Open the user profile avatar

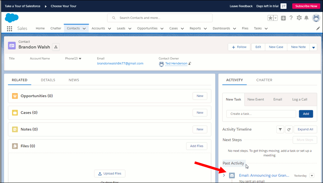pyautogui.click(x=316, y=18)
